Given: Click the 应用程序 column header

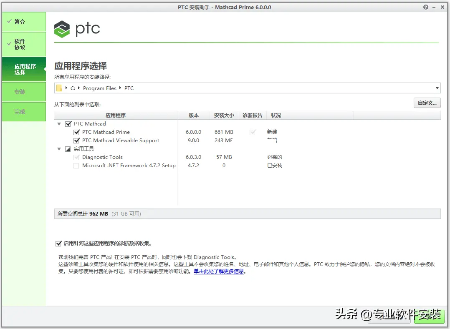Looking at the screenshot, I should [x=116, y=115].
